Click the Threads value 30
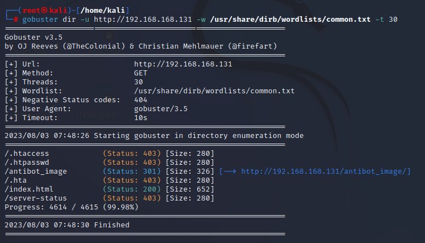The width and height of the screenshot is (425, 243). point(139,82)
